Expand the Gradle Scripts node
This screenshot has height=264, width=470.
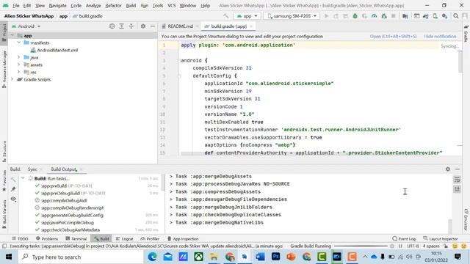click(12, 79)
